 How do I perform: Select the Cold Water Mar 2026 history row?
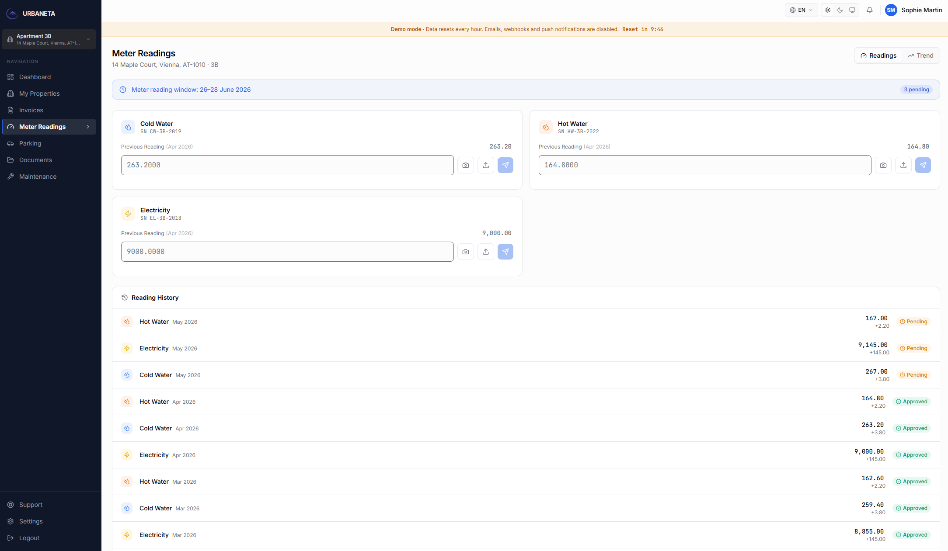point(526,508)
